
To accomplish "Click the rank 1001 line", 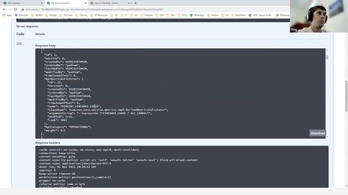I will coord(57,120).
